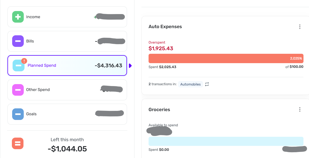Click the pink Other Spend minus icon

[18, 90]
